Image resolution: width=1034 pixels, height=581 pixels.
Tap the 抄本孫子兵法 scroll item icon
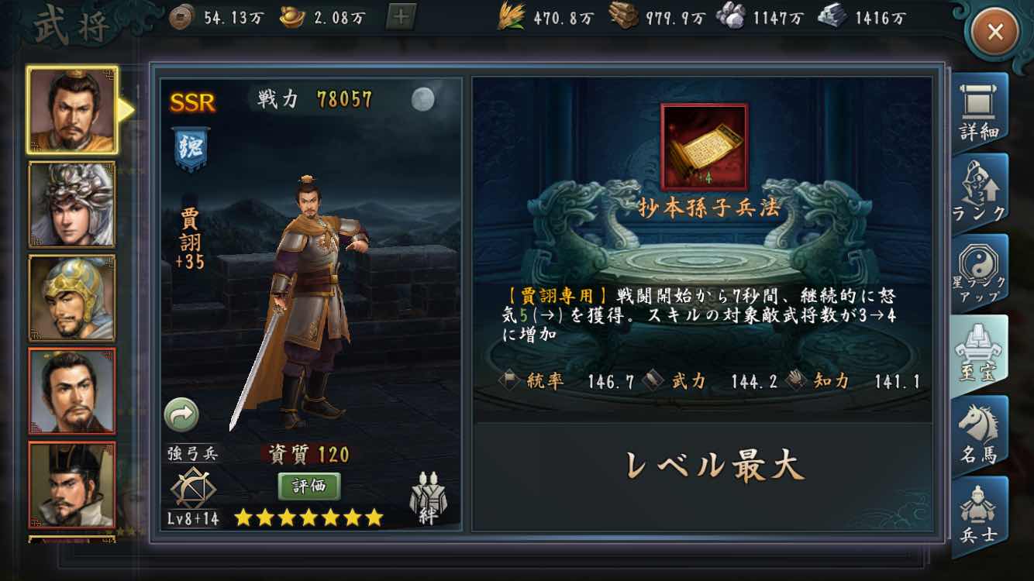(704, 146)
